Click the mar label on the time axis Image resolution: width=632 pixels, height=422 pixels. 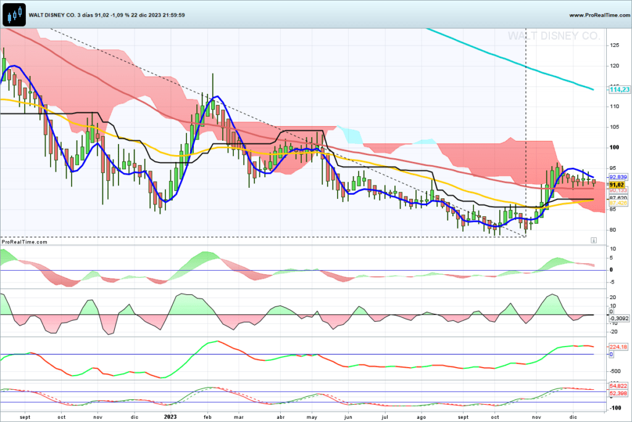coord(239,417)
